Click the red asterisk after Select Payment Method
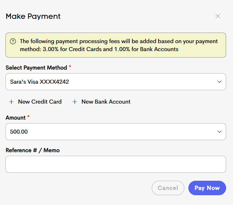 point(70,67)
